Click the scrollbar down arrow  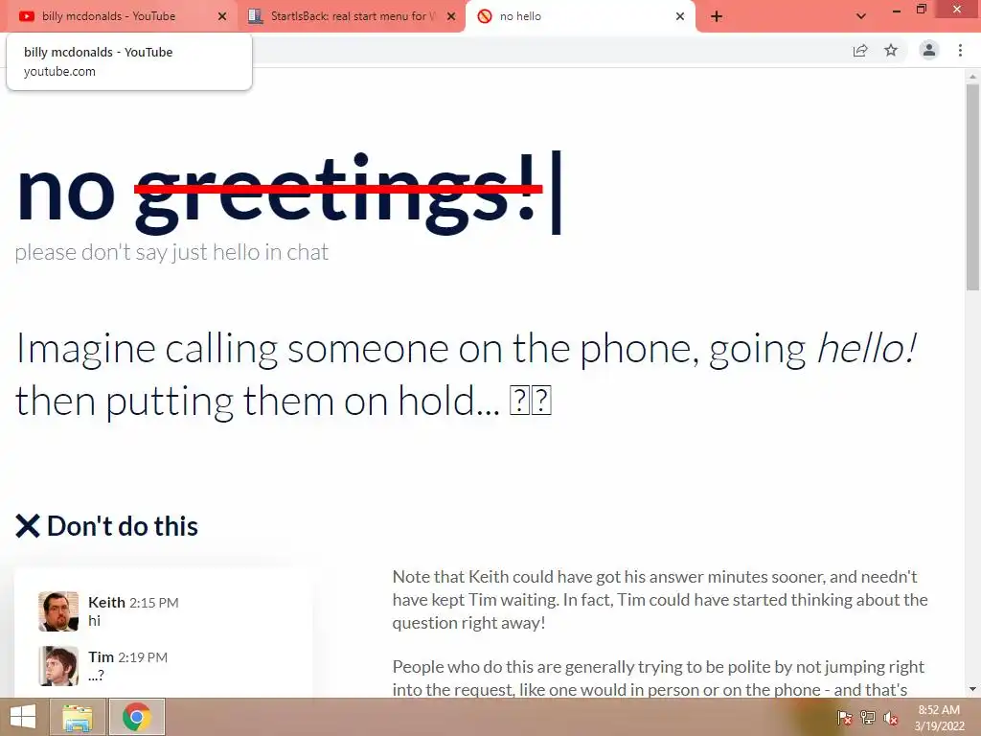pos(972,689)
